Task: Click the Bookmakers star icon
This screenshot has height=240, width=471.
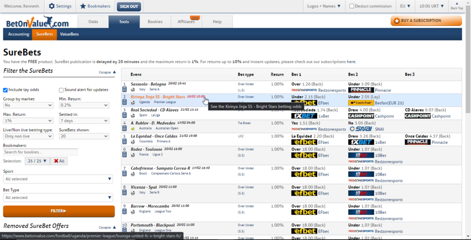Action: tap(83, 6)
